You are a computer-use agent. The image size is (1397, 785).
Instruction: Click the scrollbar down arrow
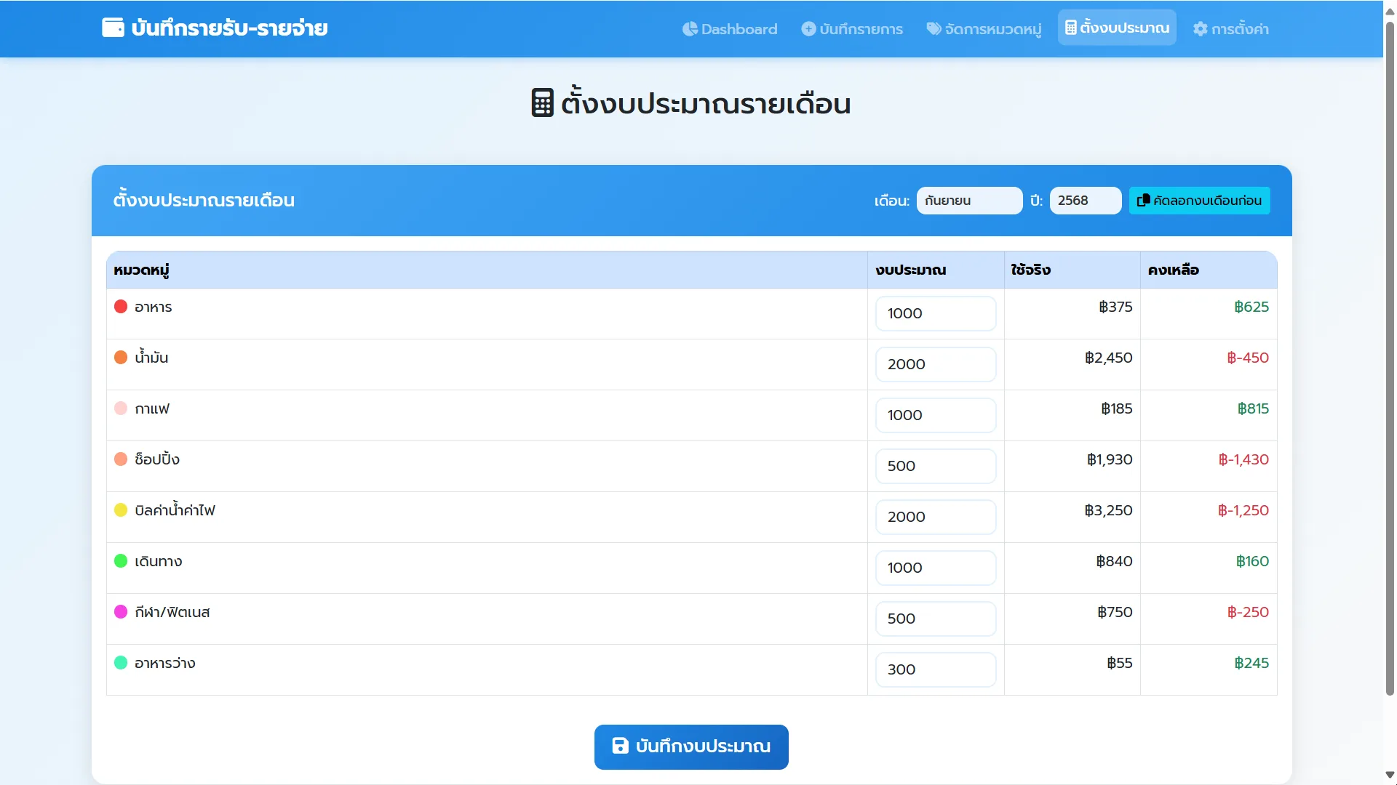pyautogui.click(x=1390, y=775)
